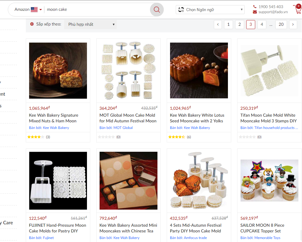Click star rating of Kee Wah White Lotus Mooncake
The width and height of the screenshot is (302, 242).
pos(177,137)
